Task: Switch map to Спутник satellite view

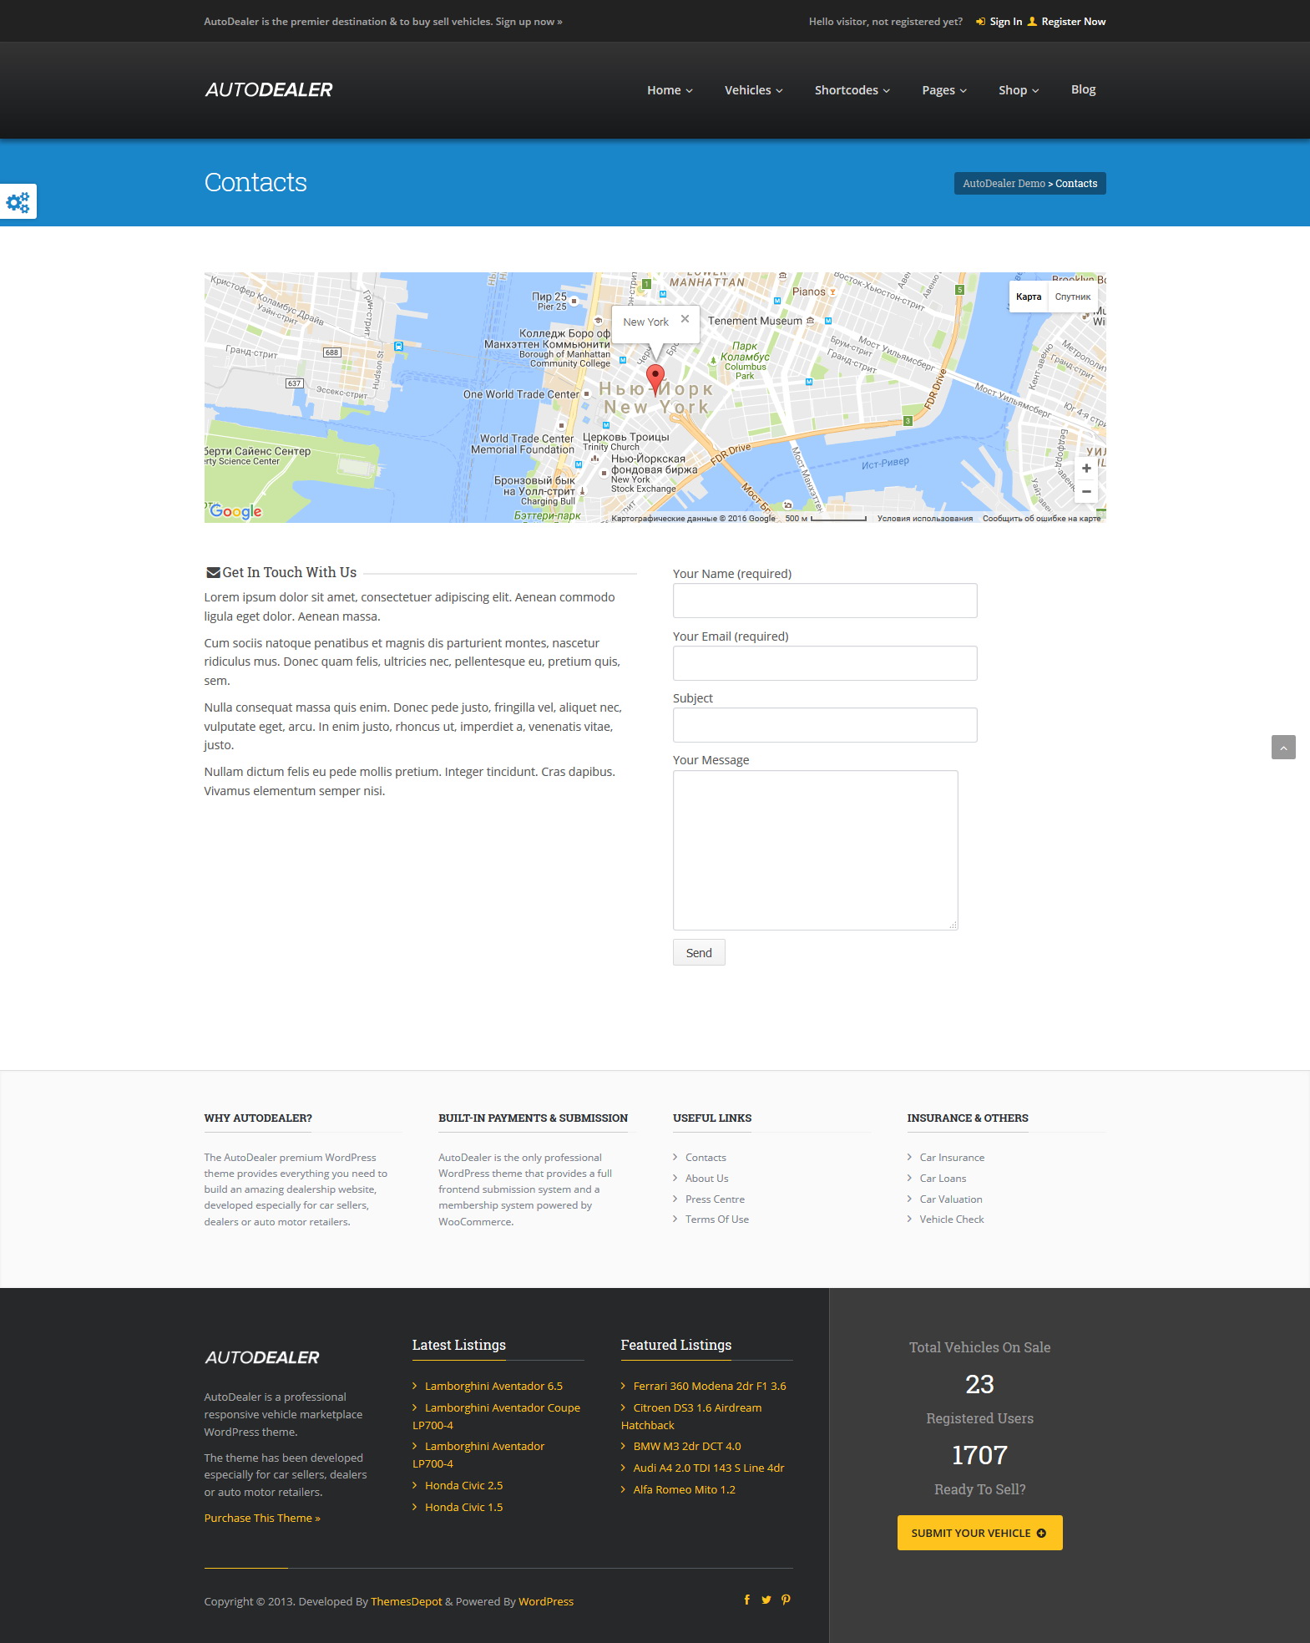Action: click(1073, 297)
